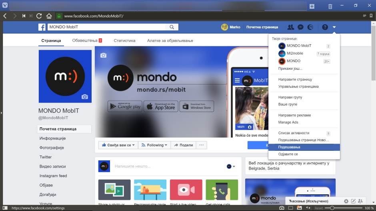Open the help question mark icon
The width and height of the screenshot is (376, 211).
pos(325,27)
